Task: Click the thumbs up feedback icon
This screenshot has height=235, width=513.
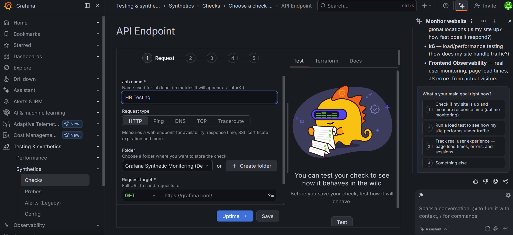Action: tap(476, 181)
